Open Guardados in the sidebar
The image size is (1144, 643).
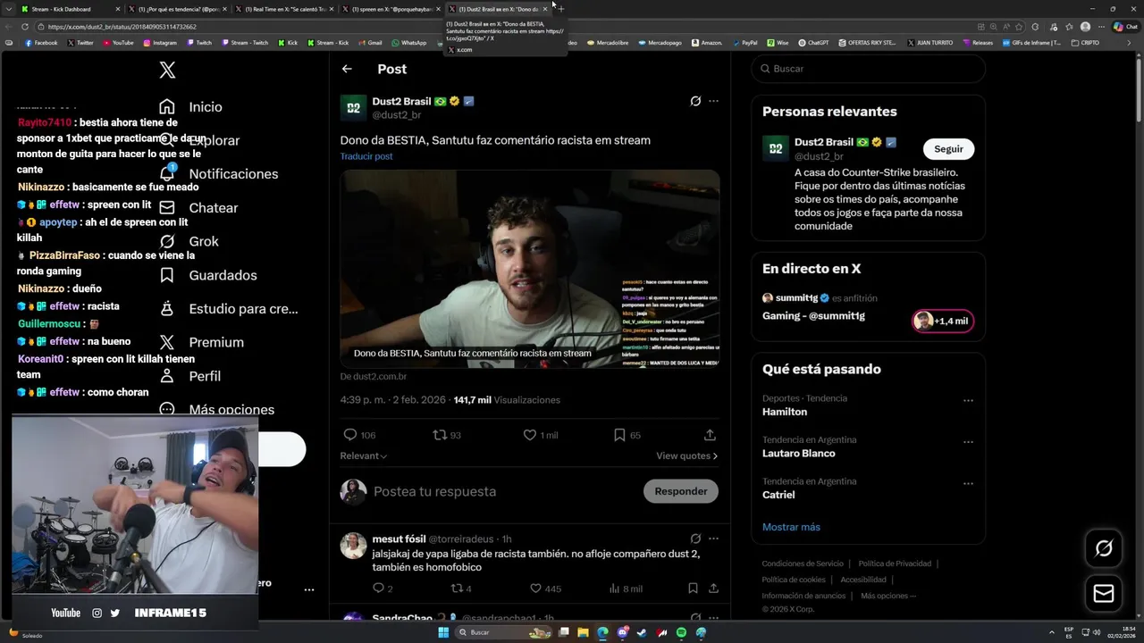[x=207, y=275]
